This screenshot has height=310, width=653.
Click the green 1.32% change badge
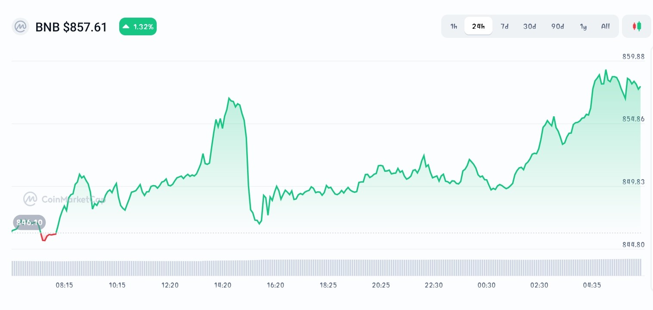pos(138,27)
